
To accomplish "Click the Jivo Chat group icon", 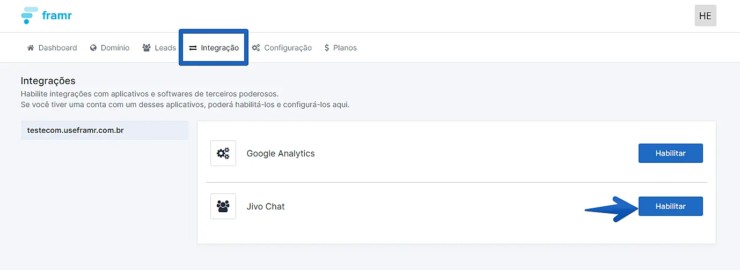I will pos(223,206).
